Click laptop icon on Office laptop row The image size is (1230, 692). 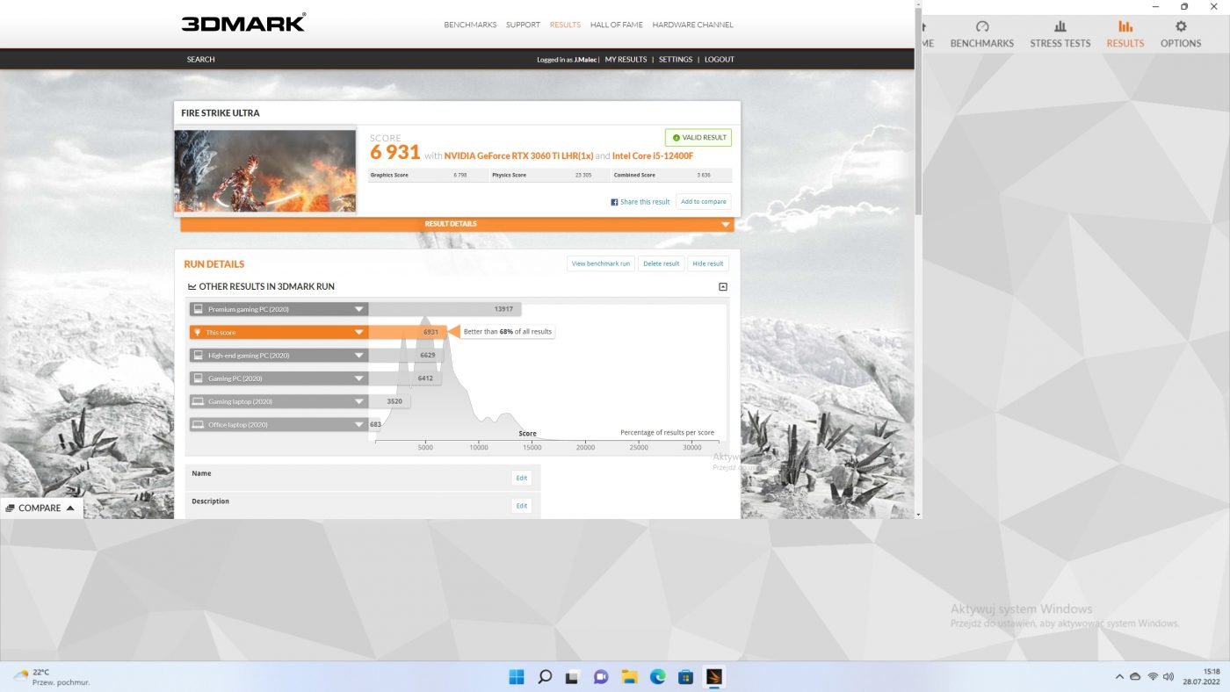(x=199, y=425)
